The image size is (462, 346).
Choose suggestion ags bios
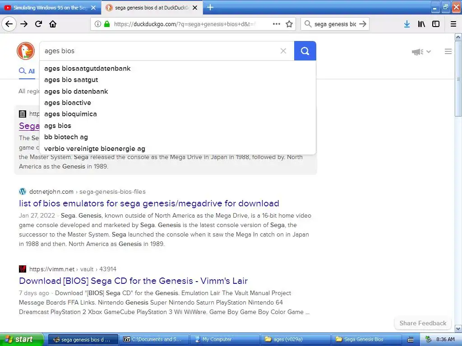coord(178,126)
